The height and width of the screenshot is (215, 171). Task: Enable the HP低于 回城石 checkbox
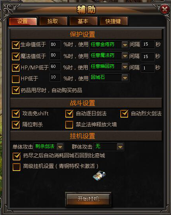[16, 79]
